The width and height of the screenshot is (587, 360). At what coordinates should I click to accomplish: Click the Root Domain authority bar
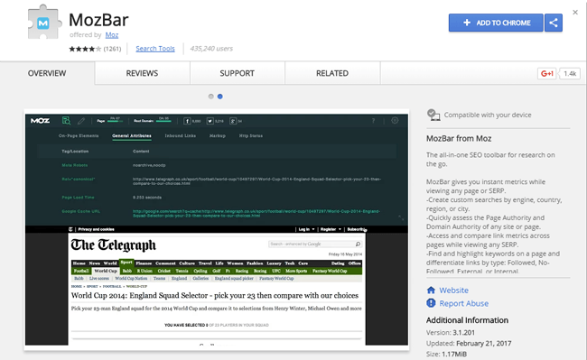(163, 120)
